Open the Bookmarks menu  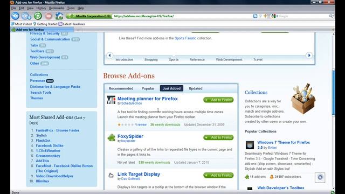pyautogui.click(x=57, y=8)
